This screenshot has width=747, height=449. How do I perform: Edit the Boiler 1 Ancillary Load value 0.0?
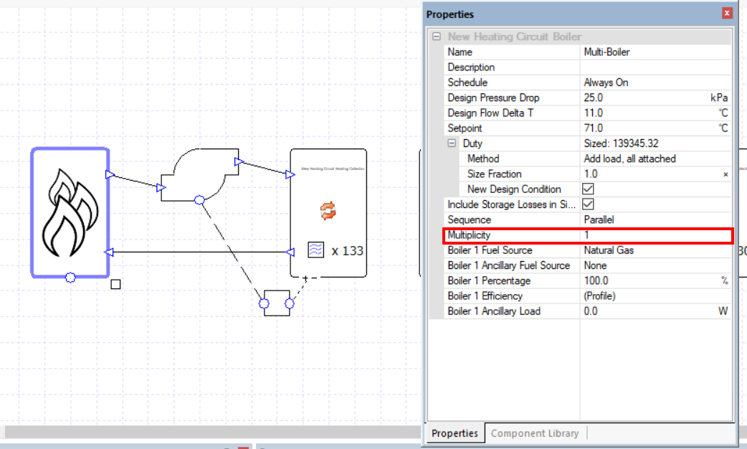(x=655, y=311)
